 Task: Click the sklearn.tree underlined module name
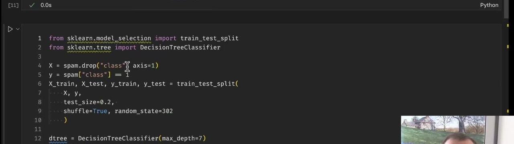(x=89, y=48)
